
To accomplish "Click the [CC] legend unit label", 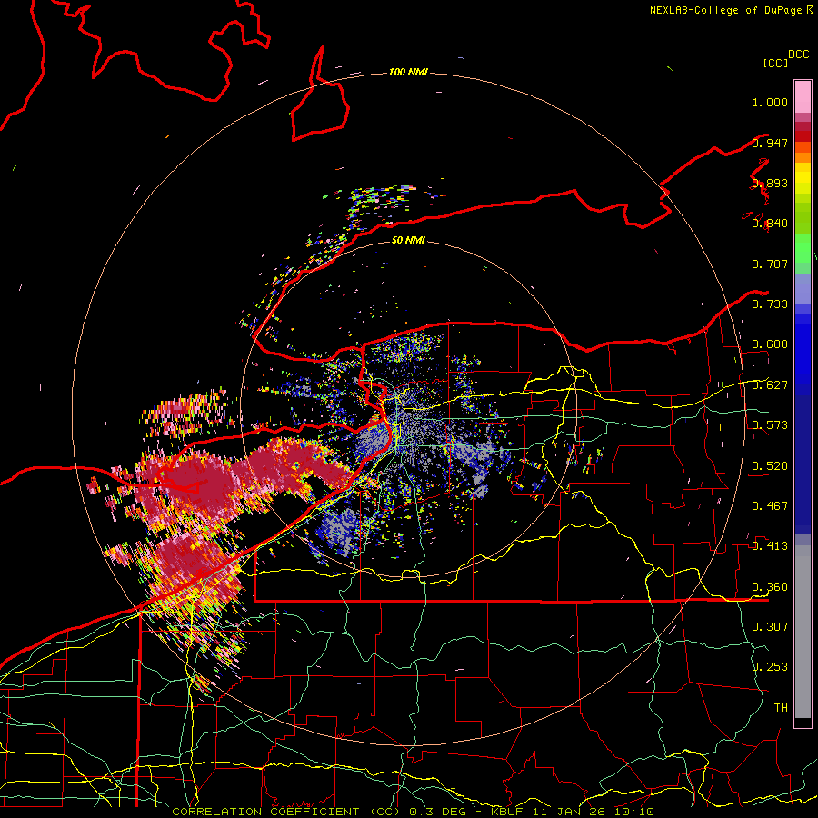I will pos(775,63).
